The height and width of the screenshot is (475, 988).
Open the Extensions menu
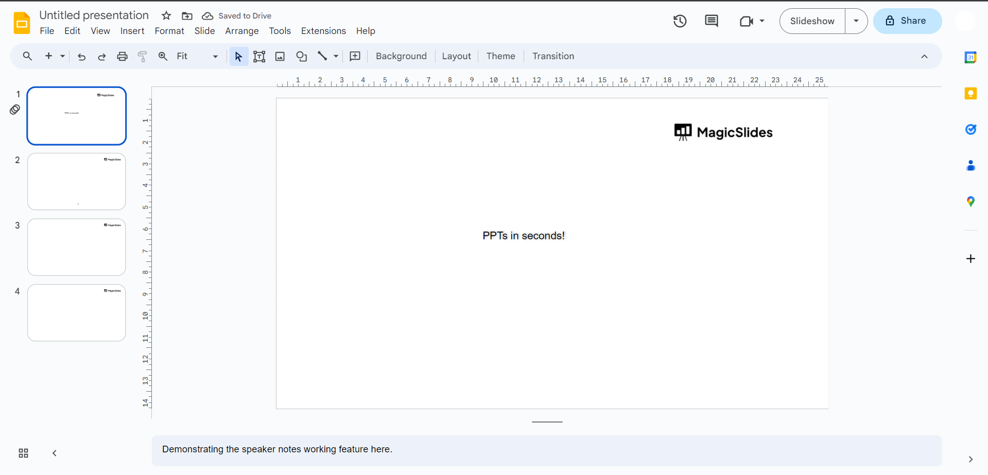tap(323, 31)
